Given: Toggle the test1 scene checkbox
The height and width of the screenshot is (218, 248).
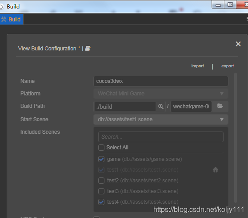Looking at the screenshot, I should tap(101, 170).
